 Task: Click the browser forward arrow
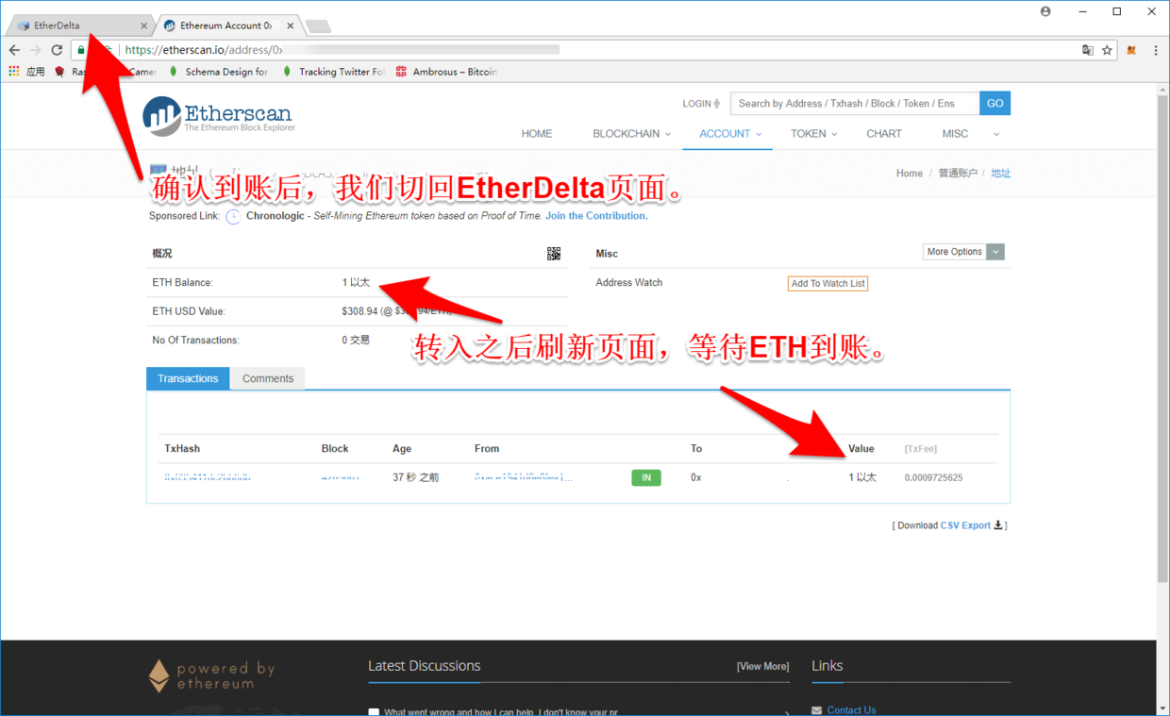[x=36, y=50]
